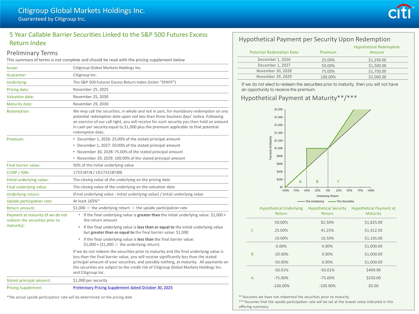The width and height of the screenshot is (419, 314).
Task: Select the 'At least 165%*' participation rate value
Action: tap(87, 201)
